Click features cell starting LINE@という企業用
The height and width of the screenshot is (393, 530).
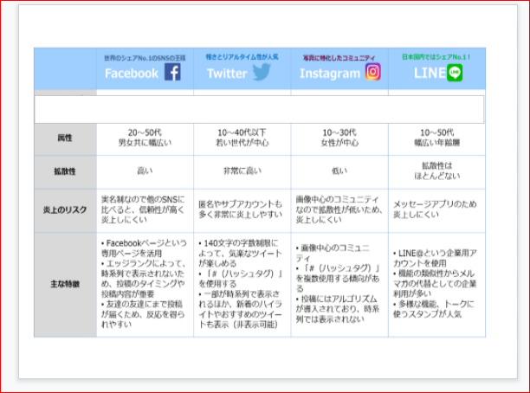[437, 285]
